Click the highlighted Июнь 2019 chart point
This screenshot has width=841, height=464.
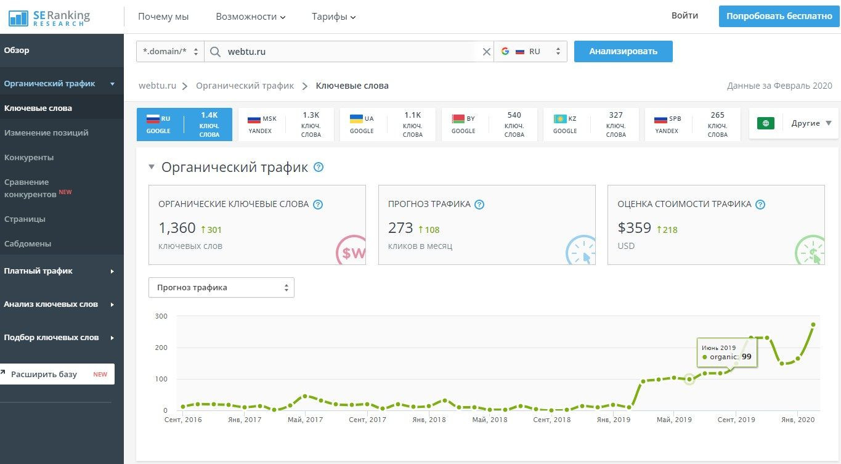pyautogui.click(x=689, y=380)
